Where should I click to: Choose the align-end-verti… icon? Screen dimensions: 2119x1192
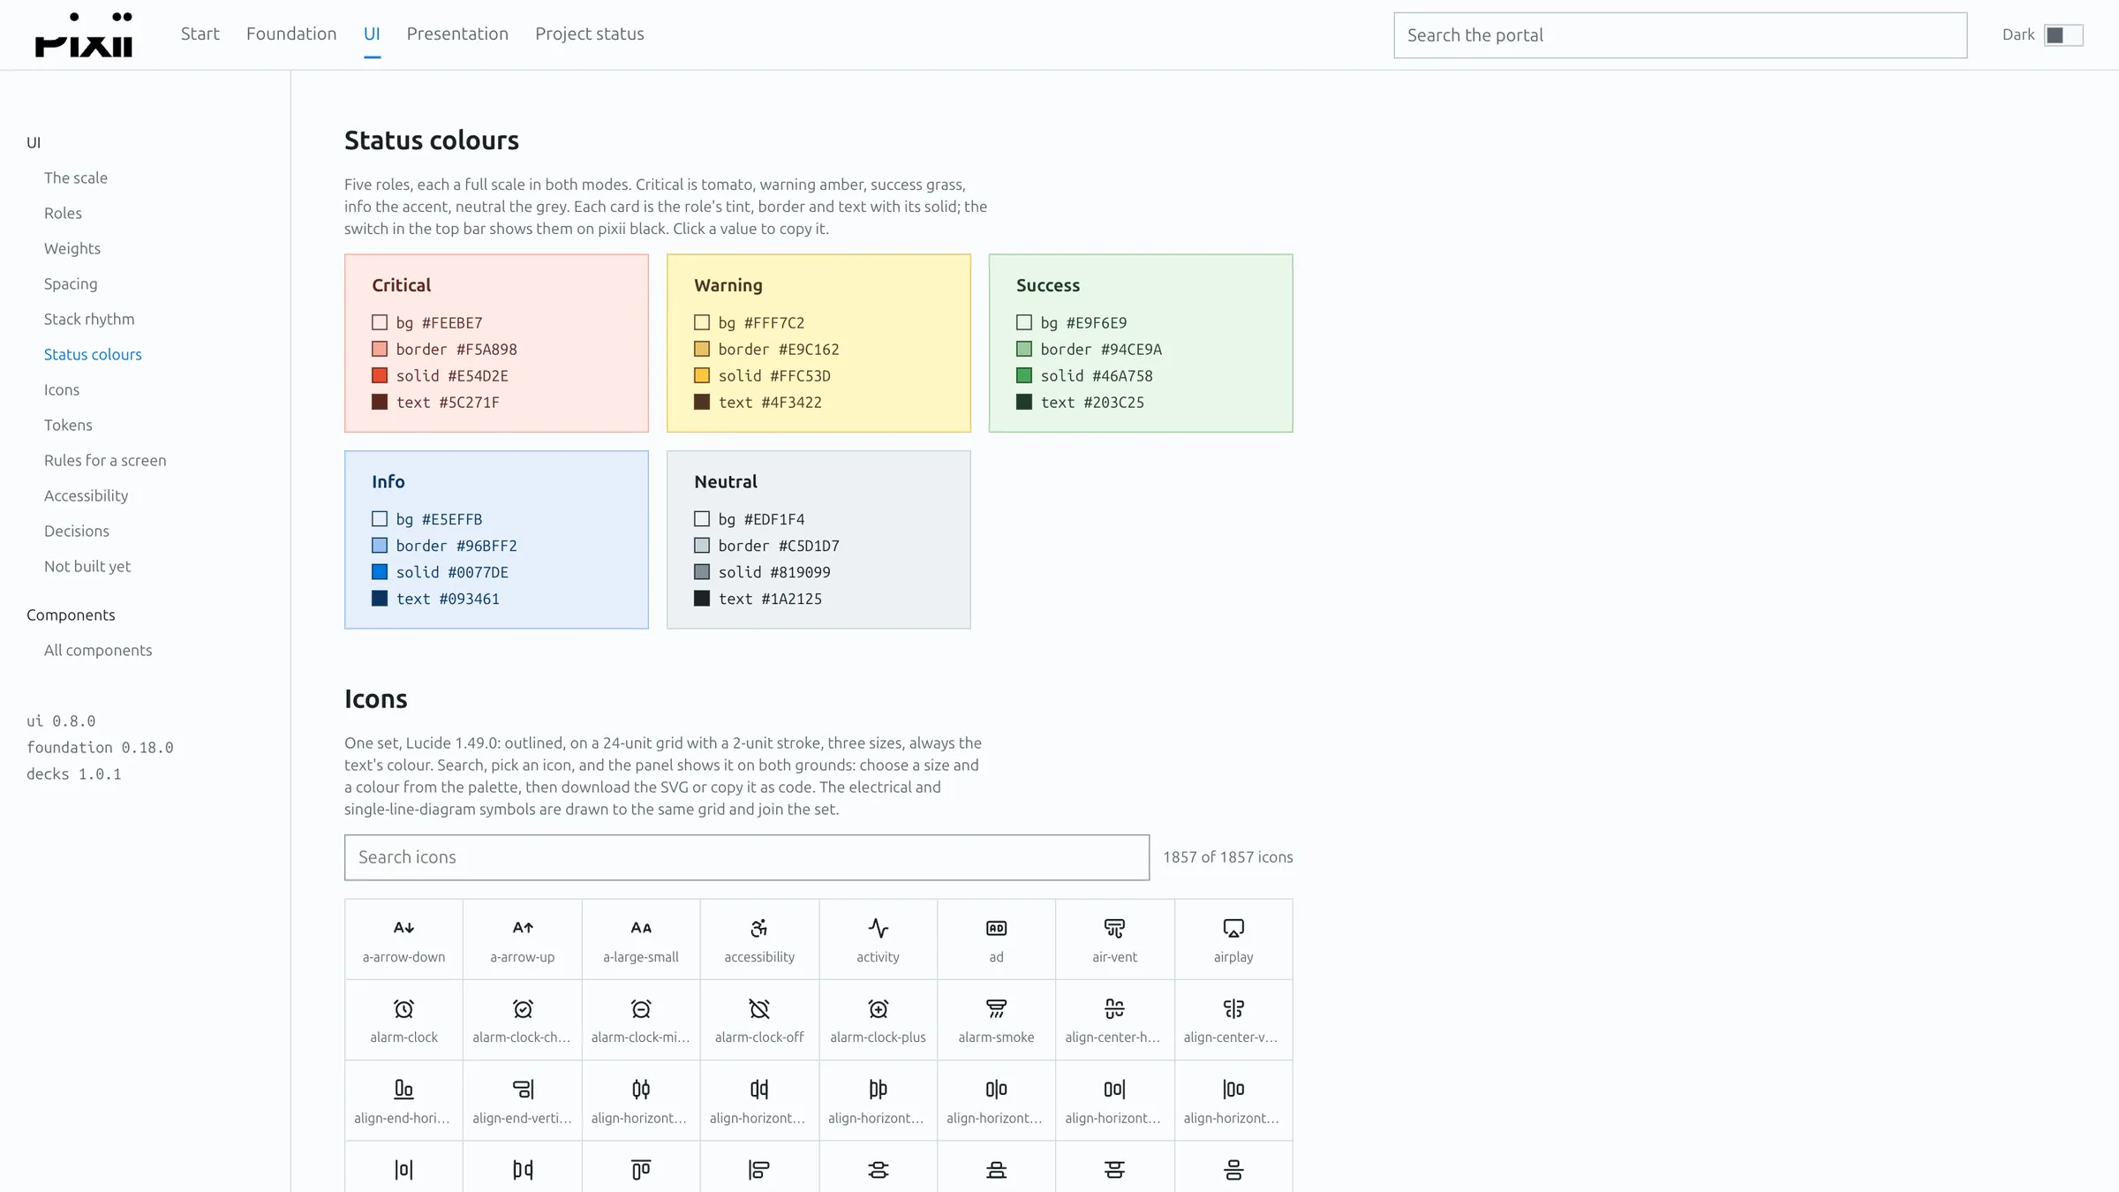click(x=523, y=1100)
